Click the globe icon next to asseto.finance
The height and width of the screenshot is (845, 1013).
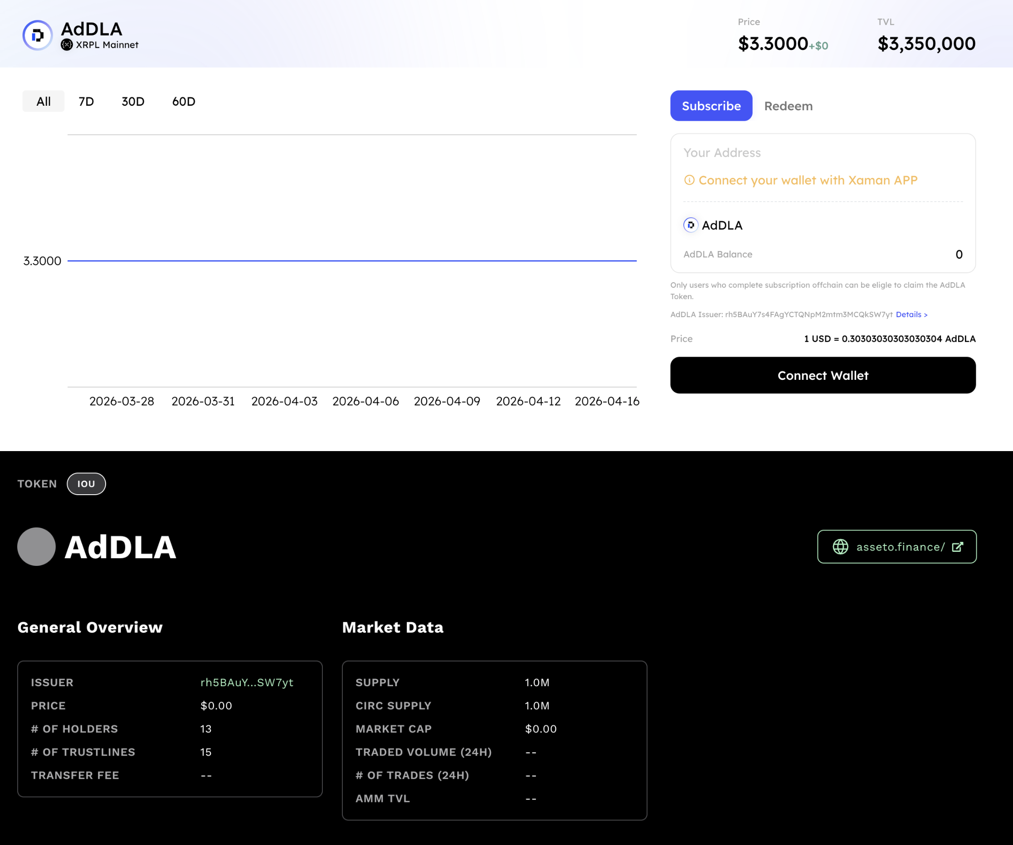[840, 546]
